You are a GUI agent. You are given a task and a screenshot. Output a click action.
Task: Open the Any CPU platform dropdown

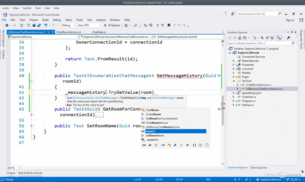coord(89,26)
